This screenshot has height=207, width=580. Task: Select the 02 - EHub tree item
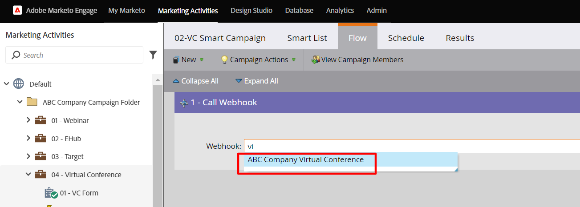[66, 139]
